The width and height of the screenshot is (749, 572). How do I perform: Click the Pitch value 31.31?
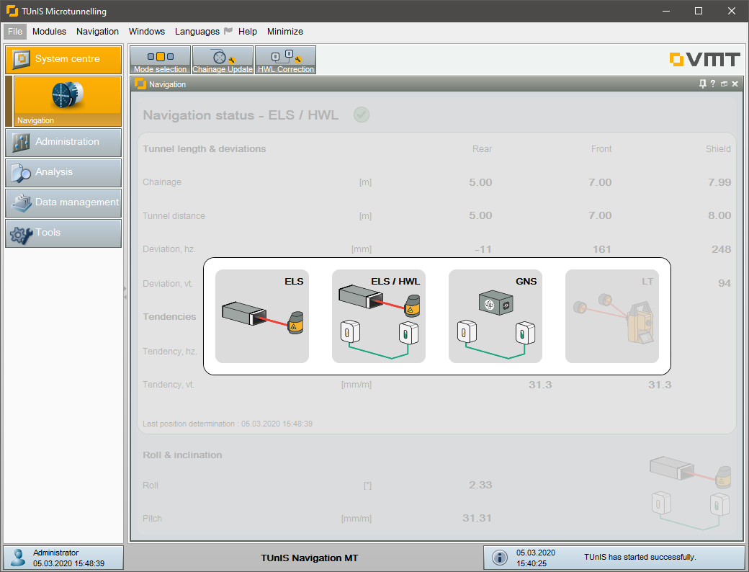click(477, 518)
